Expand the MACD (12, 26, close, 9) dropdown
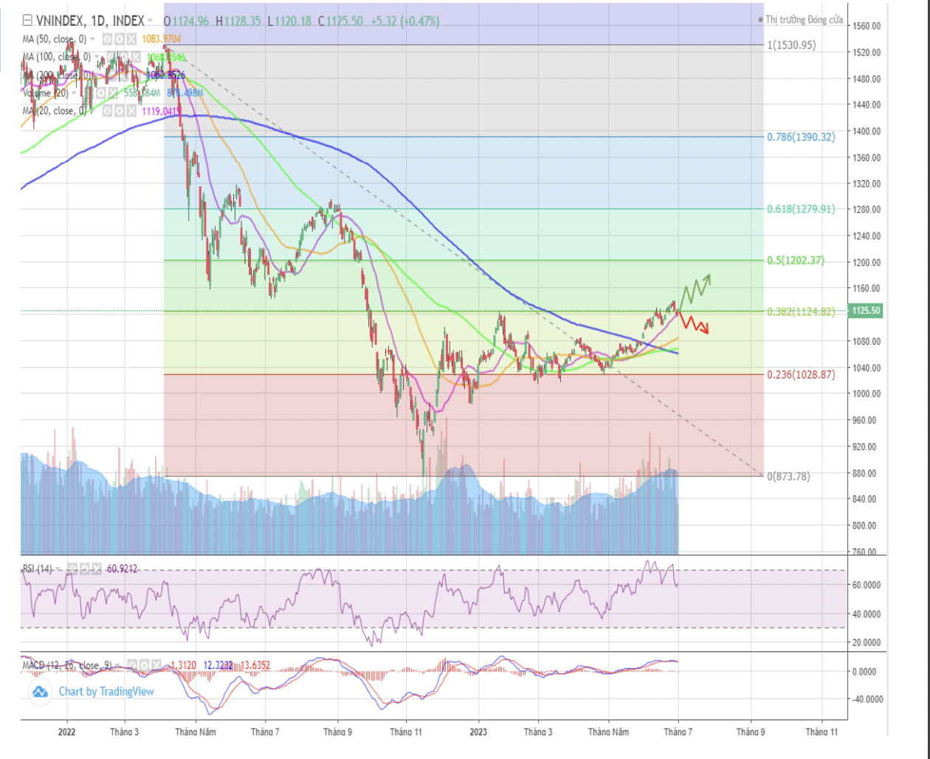 118,665
